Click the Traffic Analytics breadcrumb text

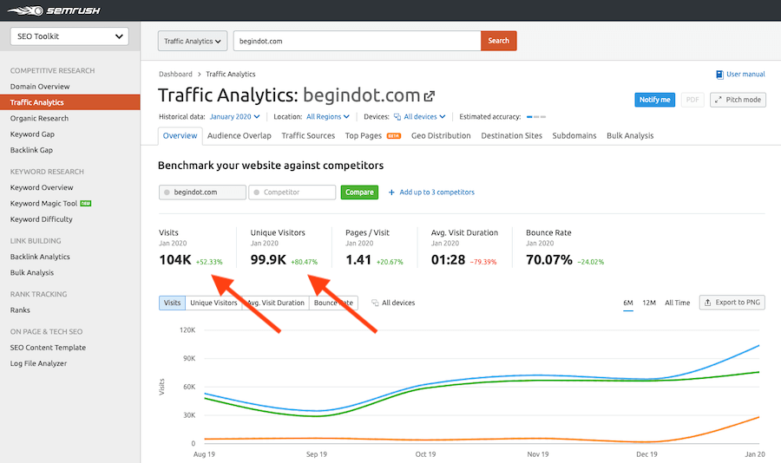[x=231, y=75]
